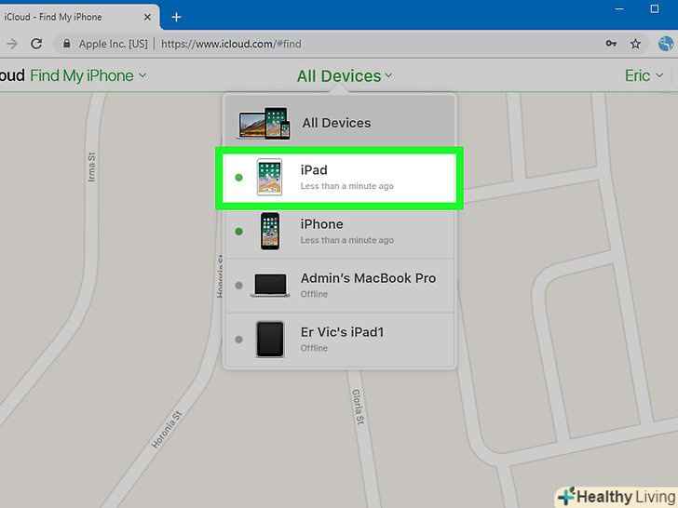
Task: Click the Irma St map label
Action: pyautogui.click(x=91, y=167)
